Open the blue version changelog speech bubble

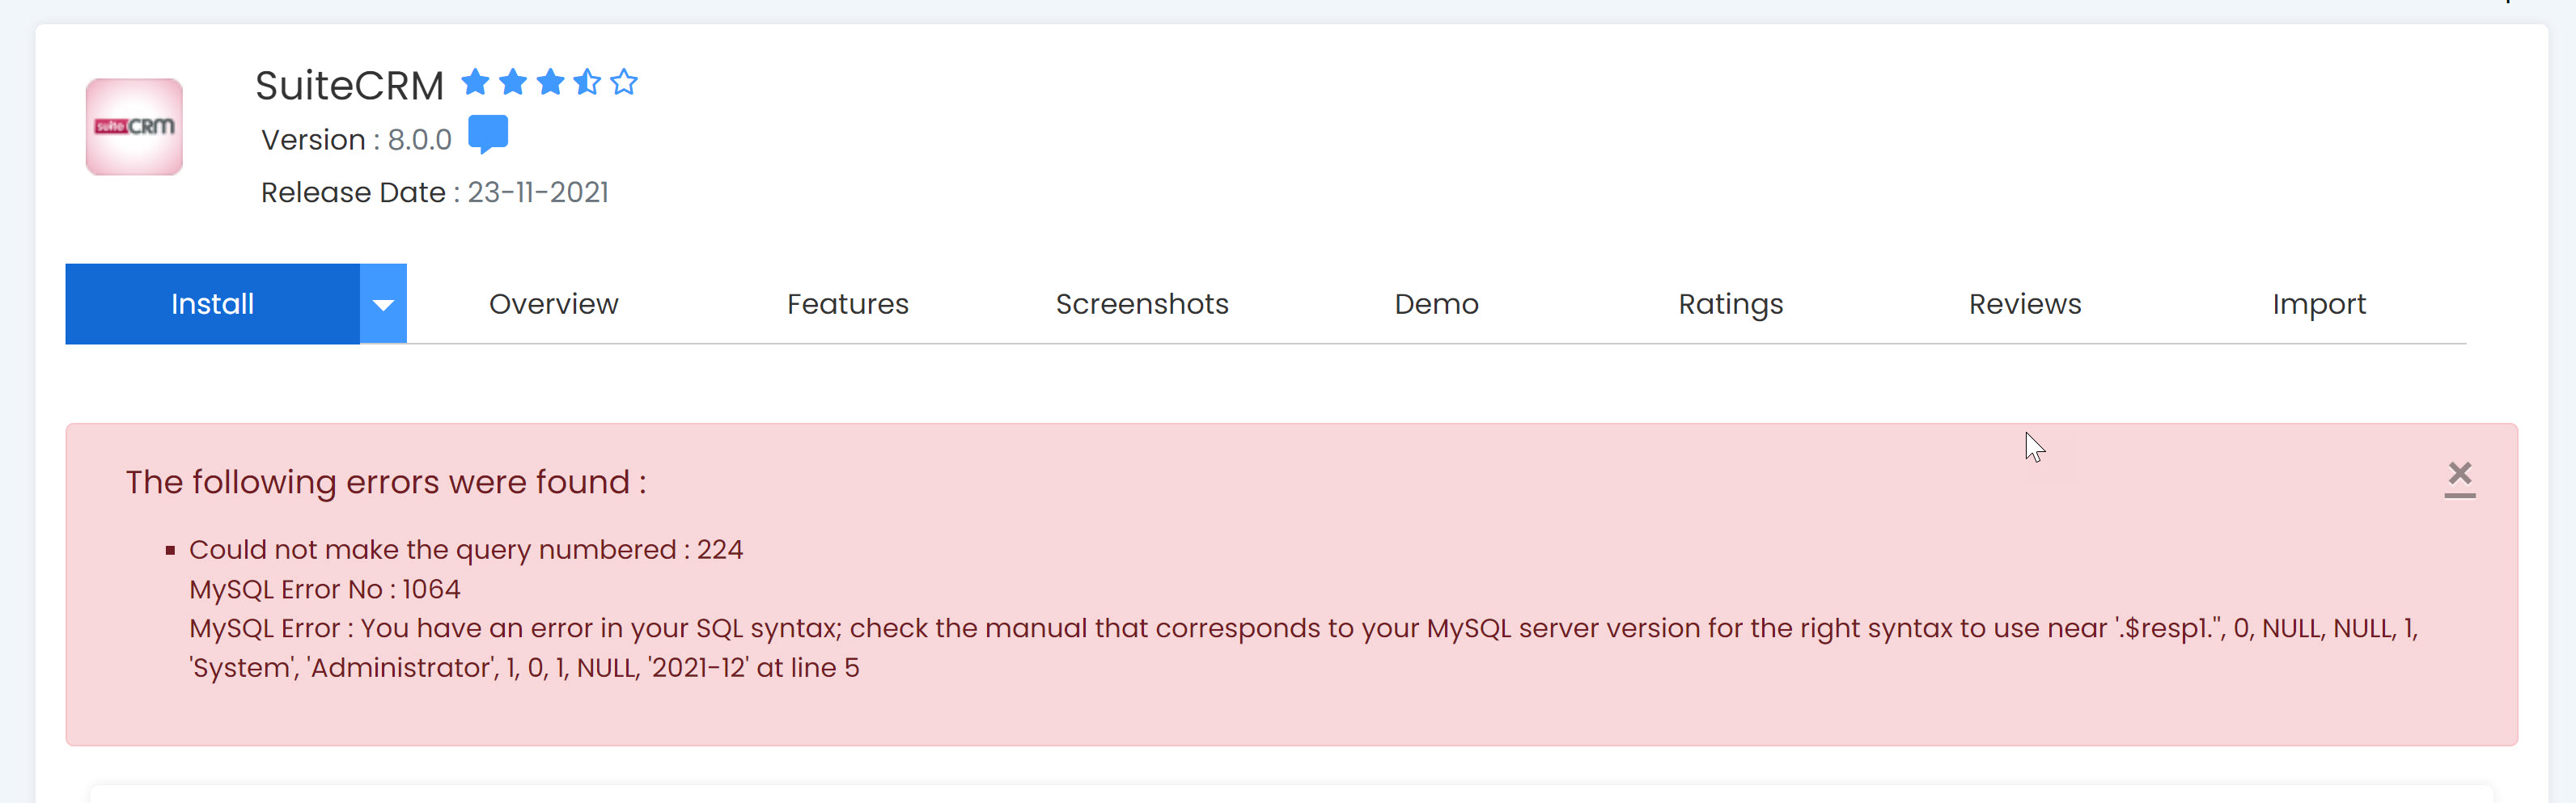point(488,134)
